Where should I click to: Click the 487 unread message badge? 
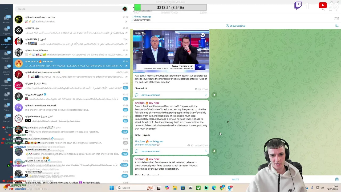(x=125, y=99)
